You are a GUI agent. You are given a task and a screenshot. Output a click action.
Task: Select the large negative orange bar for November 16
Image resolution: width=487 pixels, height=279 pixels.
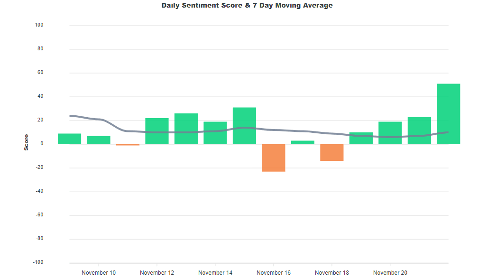(274, 158)
